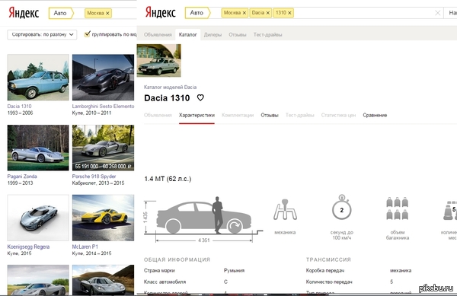Click the Koenigsegg Regera photo
Image resolution: width=457 pixels, height=296 pixels.
click(38, 218)
